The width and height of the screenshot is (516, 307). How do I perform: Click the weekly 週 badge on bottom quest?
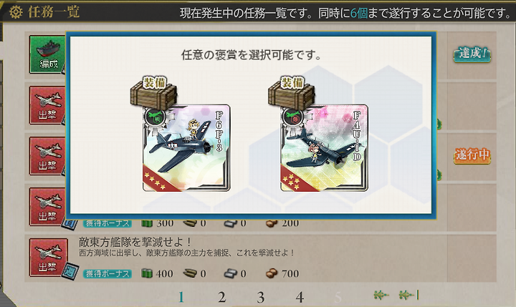click(70, 271)
